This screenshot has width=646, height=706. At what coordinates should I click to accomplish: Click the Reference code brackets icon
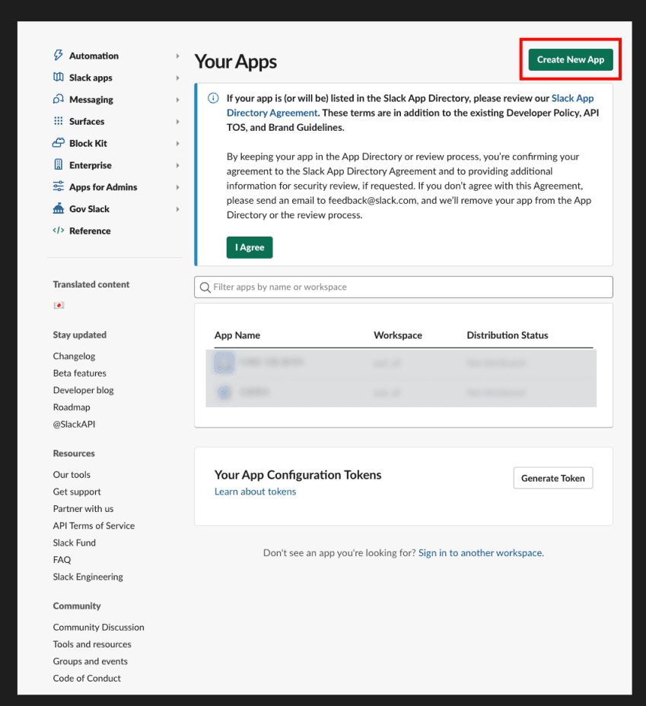(59, 231)
